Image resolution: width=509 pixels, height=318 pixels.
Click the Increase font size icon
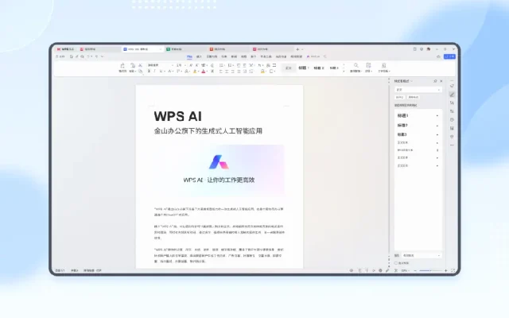tap(191, 65)
